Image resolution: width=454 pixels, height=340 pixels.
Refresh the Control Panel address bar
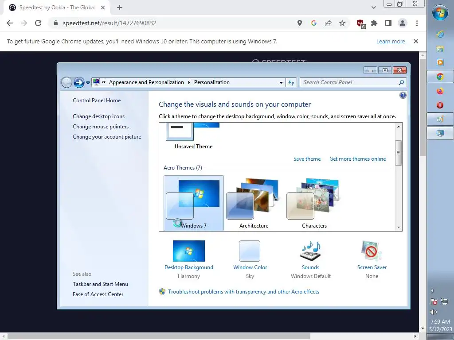click(291, 82)
